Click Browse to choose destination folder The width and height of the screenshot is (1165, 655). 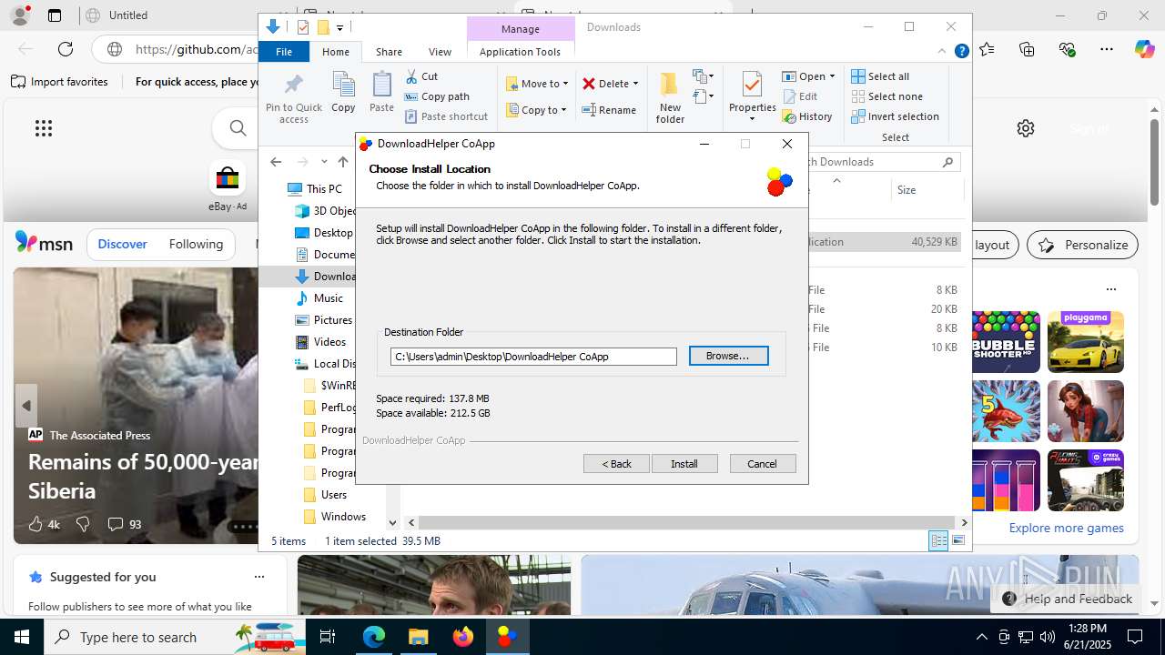pyautogui.click(x=728, y=356)
